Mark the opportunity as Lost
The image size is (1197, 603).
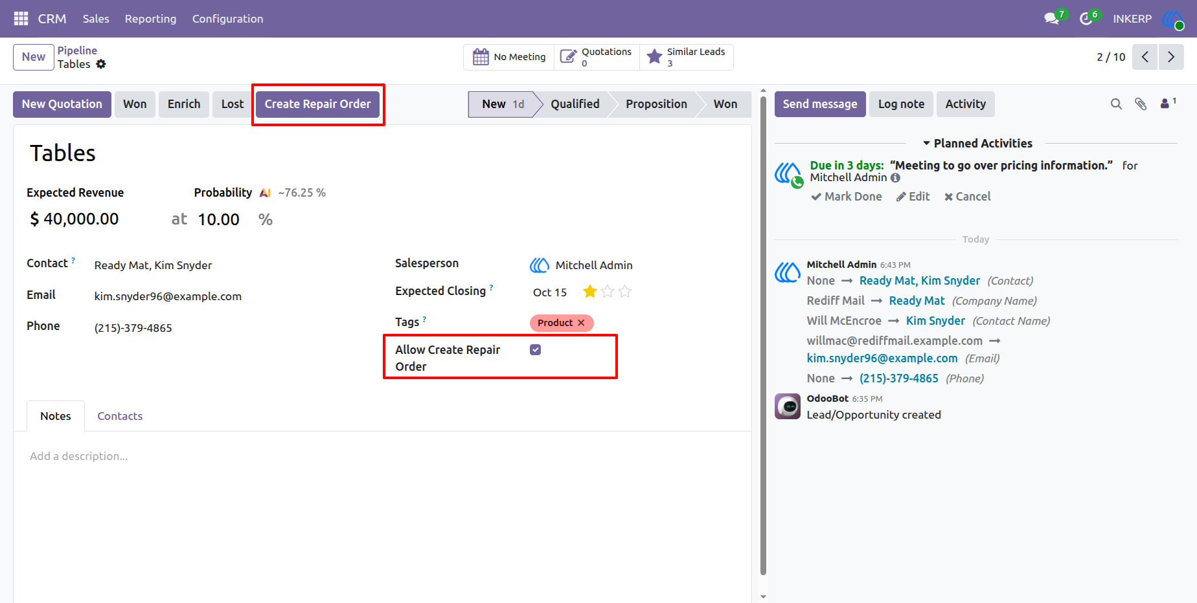click(233, 104)
